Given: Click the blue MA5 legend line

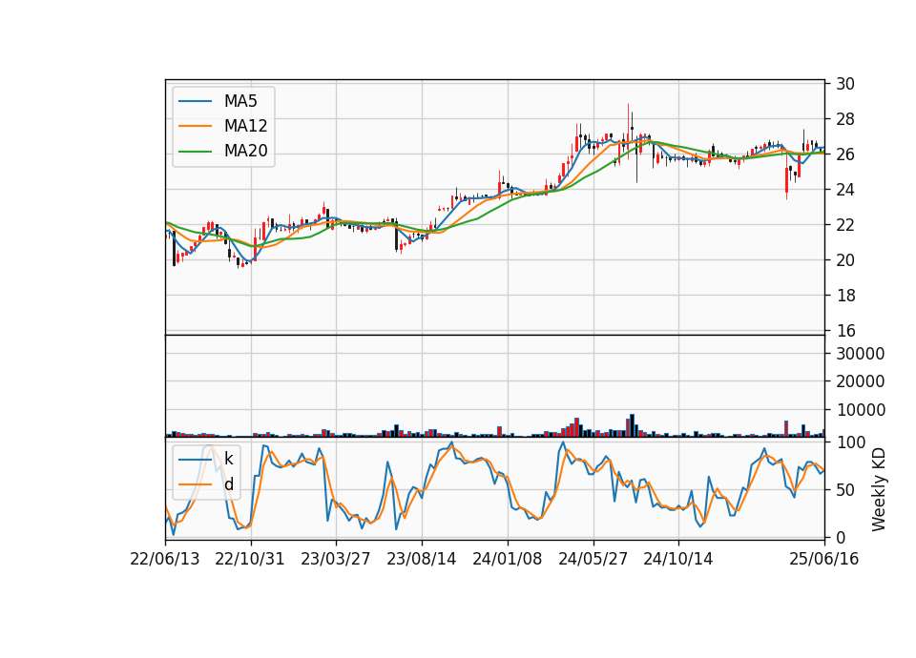Looking at the screenshot, I should coord(195,101).
